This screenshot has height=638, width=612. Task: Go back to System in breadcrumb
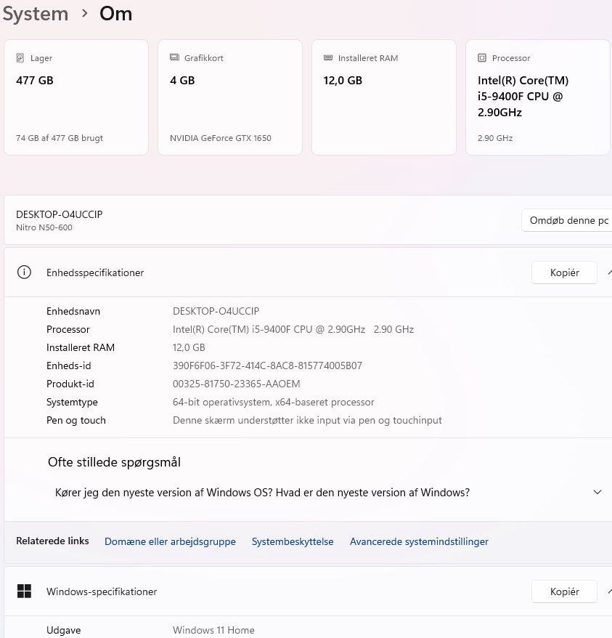click(x=35, y=13)
